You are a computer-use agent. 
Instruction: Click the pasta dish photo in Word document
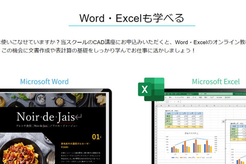(x=27, y=148)
